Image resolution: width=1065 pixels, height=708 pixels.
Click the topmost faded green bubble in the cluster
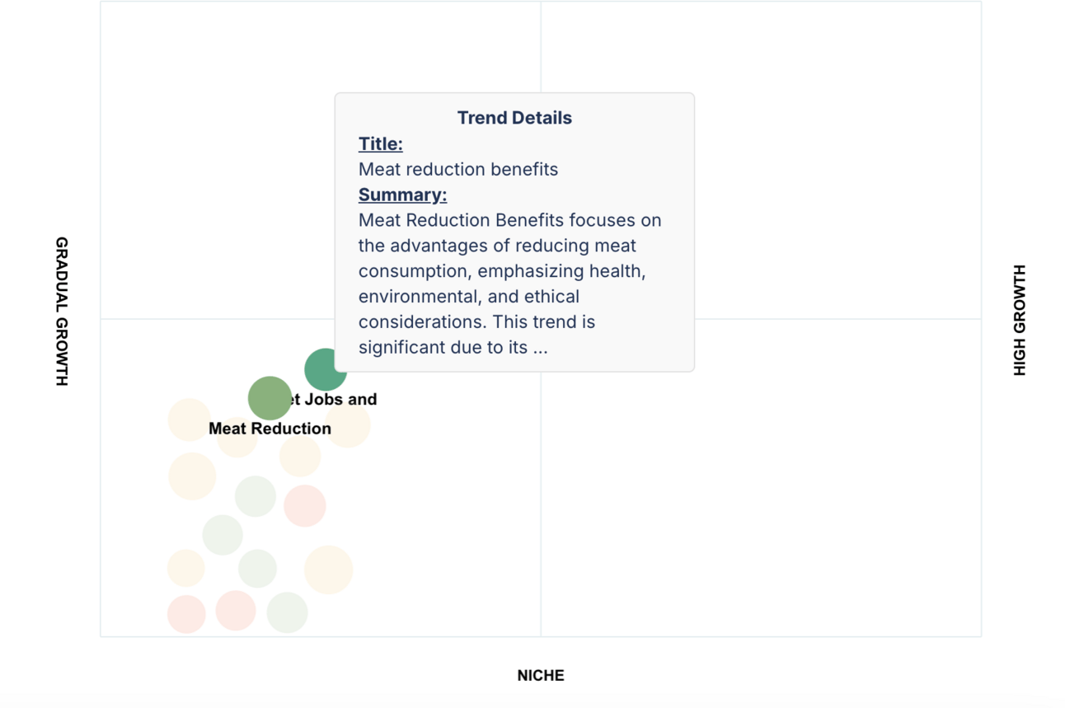(x=256, y=496)
